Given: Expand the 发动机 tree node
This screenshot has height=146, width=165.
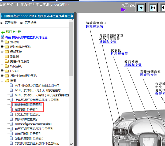Looking at the screenshot, I should tap(2, 42).
